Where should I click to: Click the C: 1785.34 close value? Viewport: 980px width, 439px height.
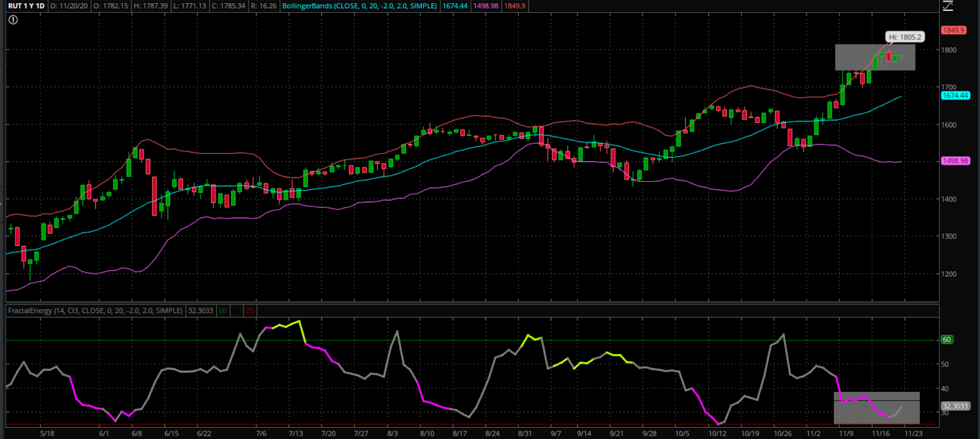tap(228, 6)
